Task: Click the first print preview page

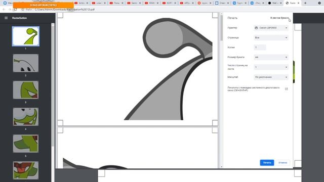Action: [138, 69]
